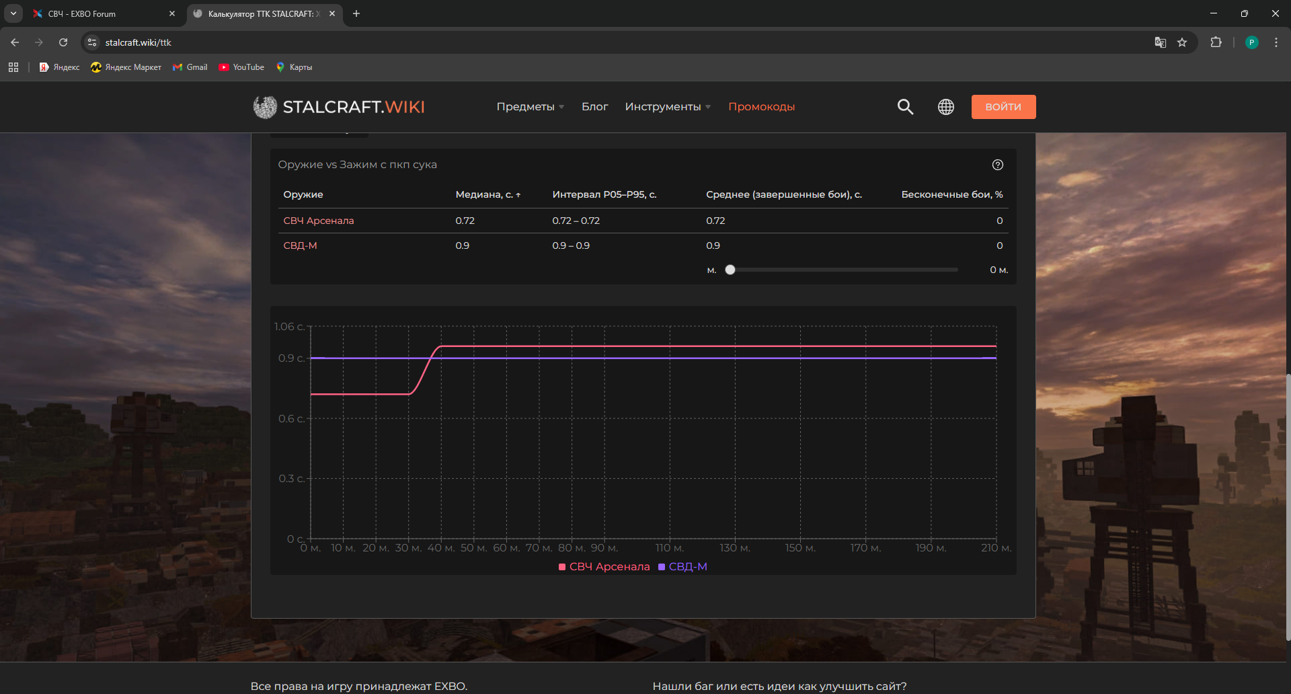Viewport: 1291px width, 694px height.
Task: Click the browser forward arrow
Action: tap(39, 42)
